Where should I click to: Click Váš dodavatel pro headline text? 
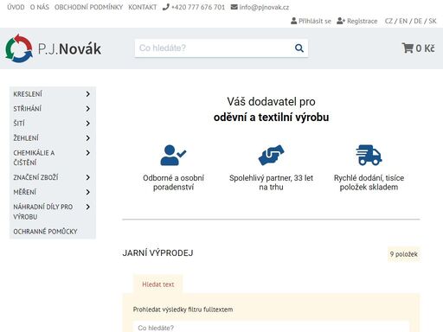271,102
